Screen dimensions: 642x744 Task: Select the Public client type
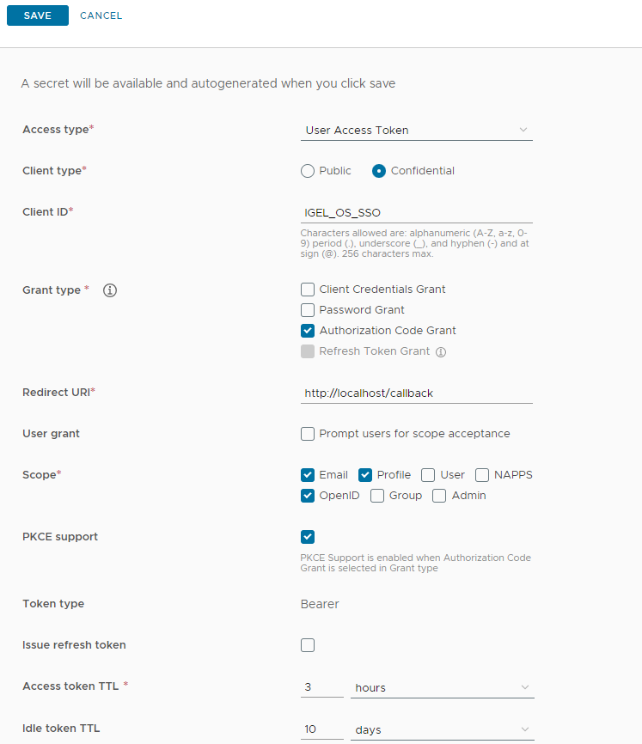coord(308,171)
